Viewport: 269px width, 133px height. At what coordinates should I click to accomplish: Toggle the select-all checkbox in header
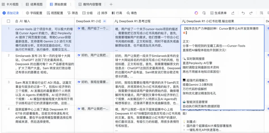(x=8, y=21)
